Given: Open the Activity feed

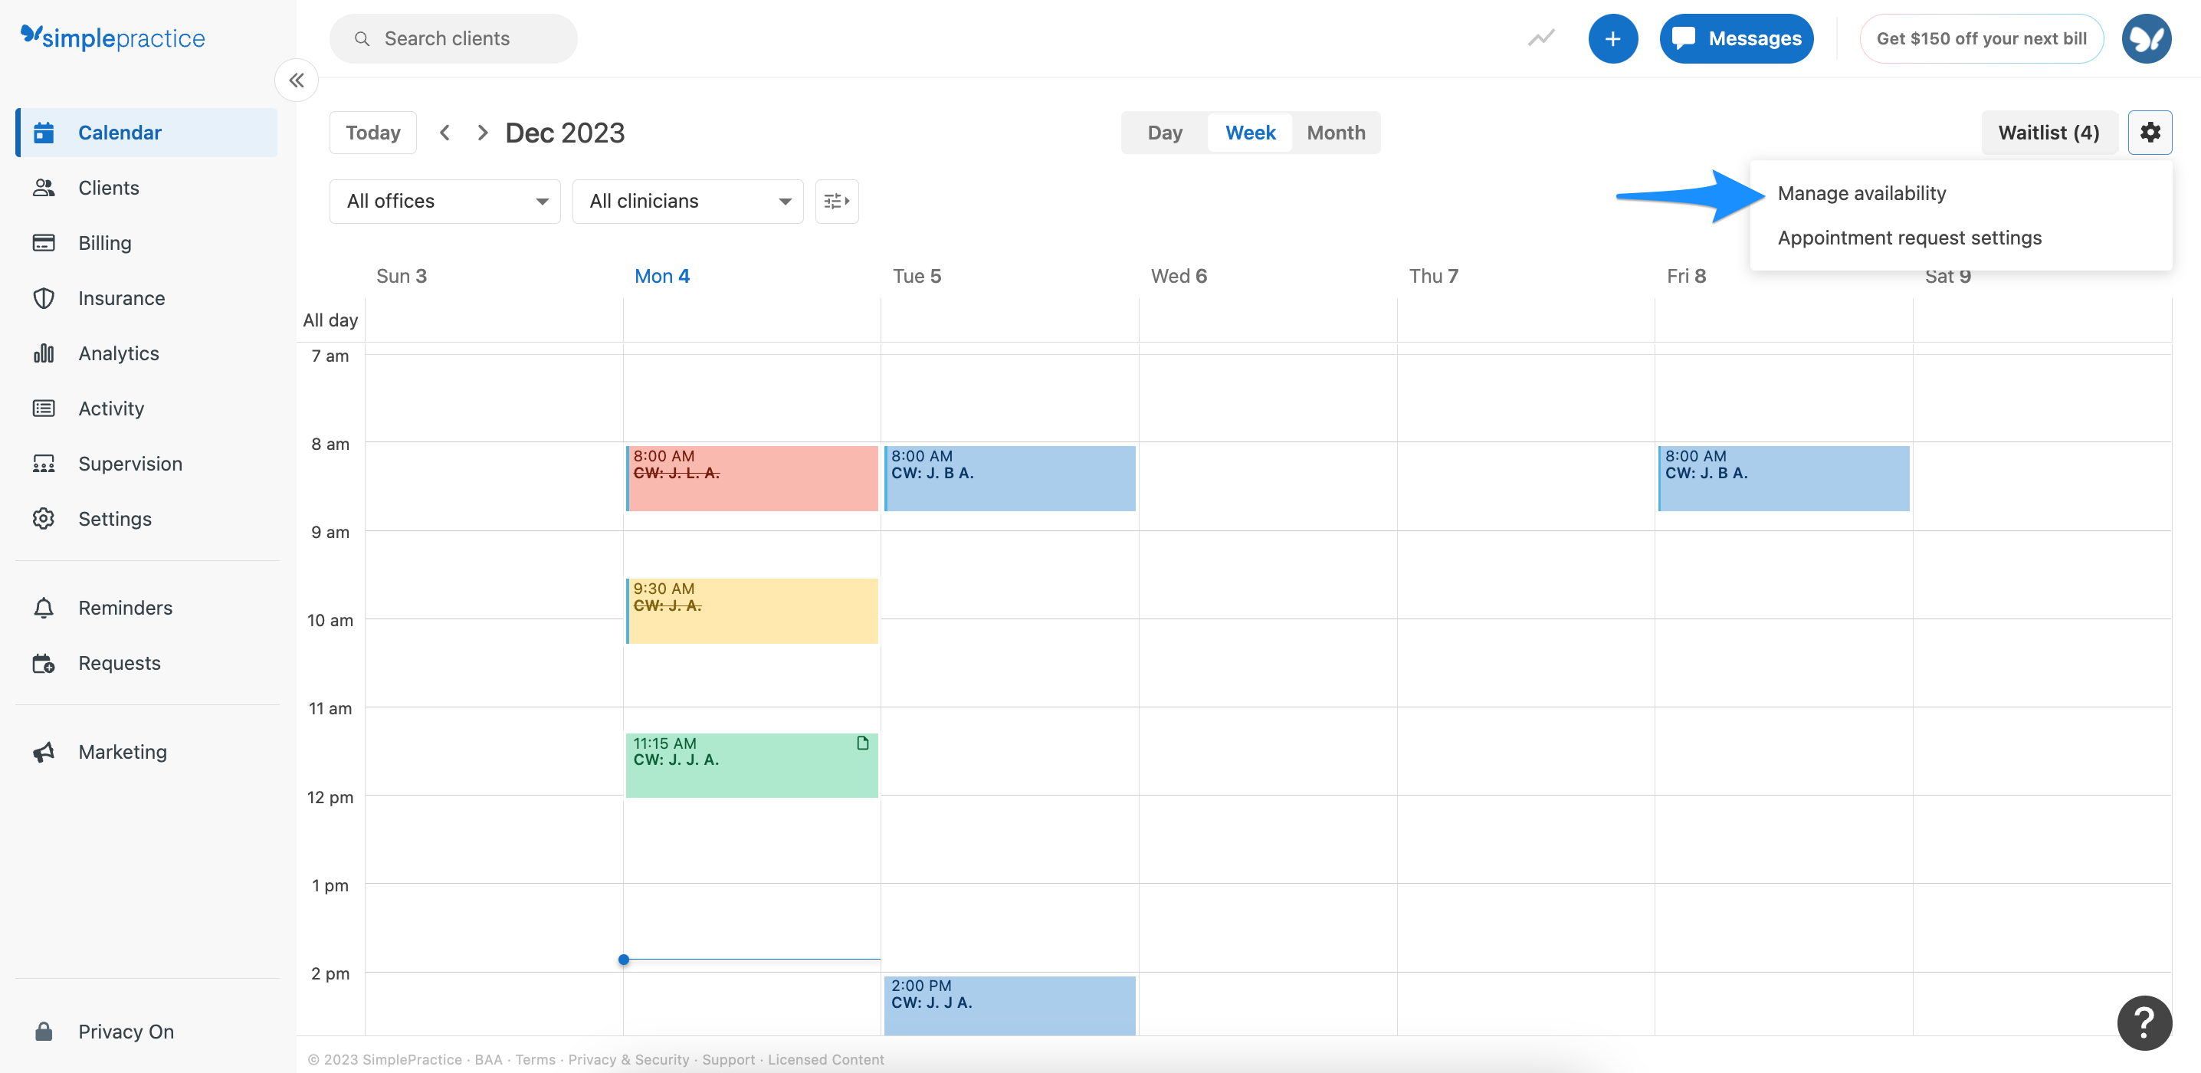Looking at the screenshot, I should 111,408.
